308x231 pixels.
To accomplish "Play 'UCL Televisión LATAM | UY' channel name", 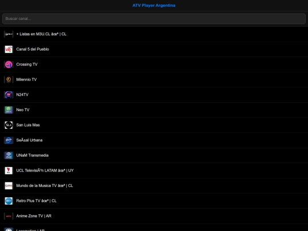I will [45, 171].
